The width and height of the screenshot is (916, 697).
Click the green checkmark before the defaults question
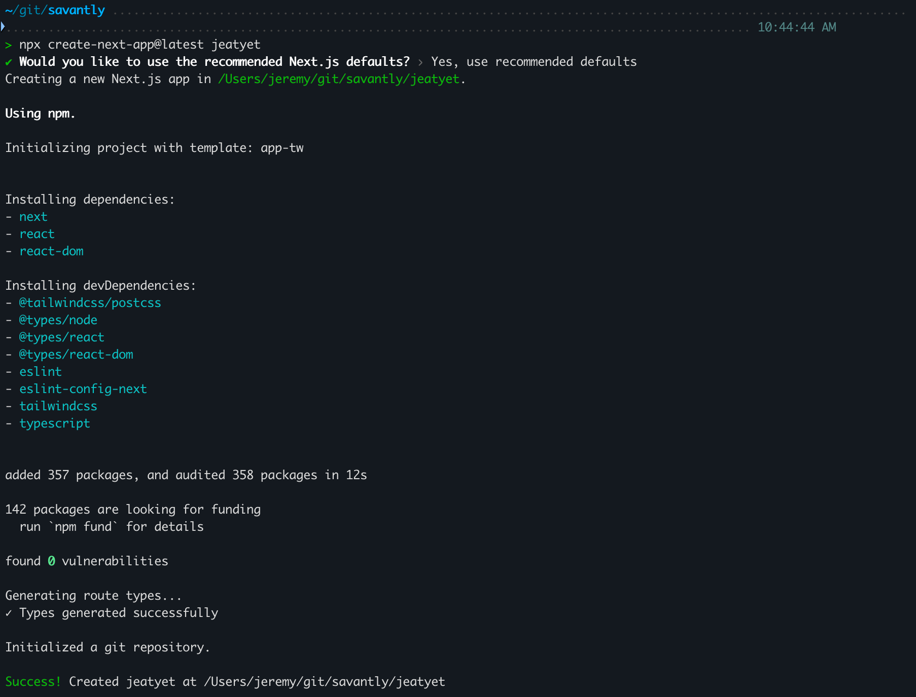[x=9, y=62]
